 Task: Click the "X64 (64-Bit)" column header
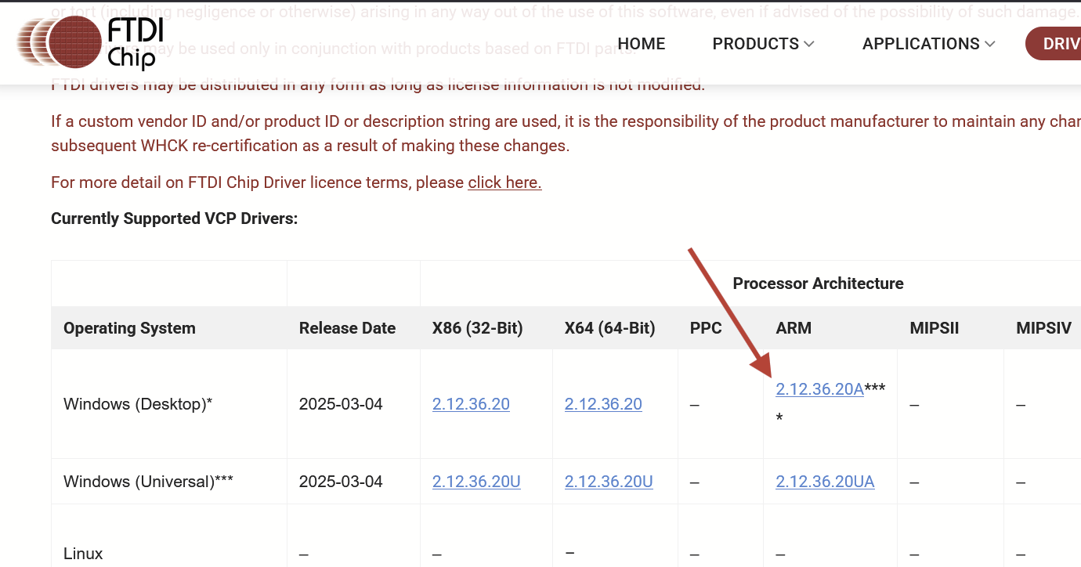(609, 328)
